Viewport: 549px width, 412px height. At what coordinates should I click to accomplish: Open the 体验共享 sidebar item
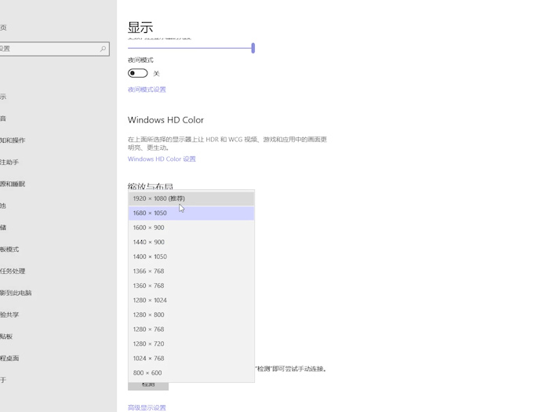click(x=9, y=315)
